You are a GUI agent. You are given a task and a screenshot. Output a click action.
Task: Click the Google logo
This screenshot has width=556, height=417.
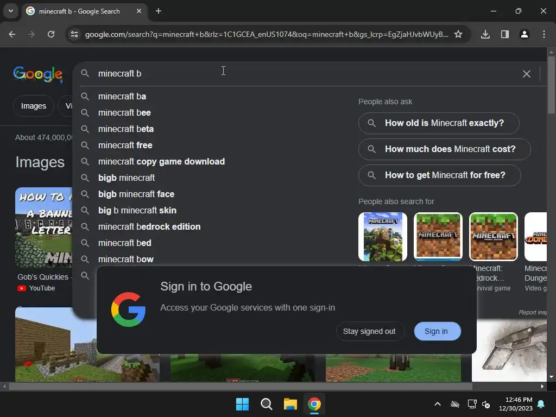click(38, 74)
